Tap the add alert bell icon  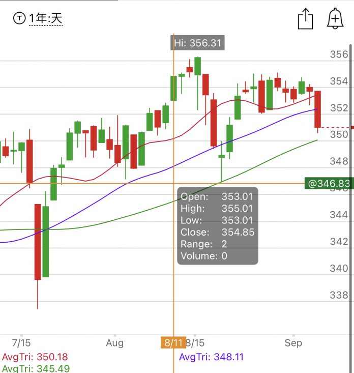(335, 19)
